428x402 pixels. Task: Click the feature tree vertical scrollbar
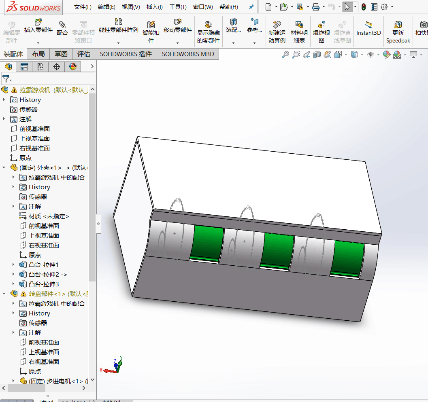click(92, 188)
